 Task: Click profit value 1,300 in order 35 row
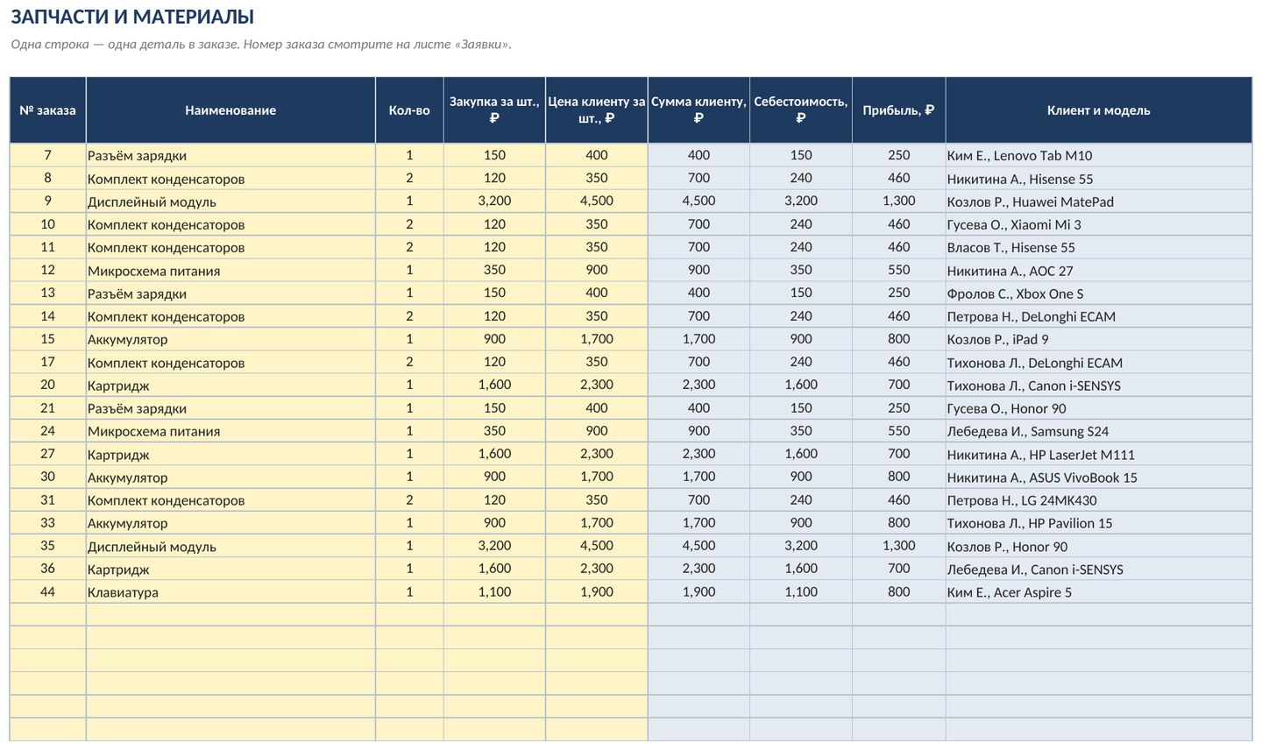pos(899,546)
